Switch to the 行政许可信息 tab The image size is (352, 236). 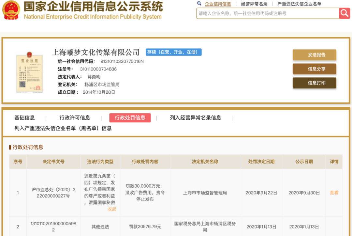pyautogui.click(x=75, y=118)
